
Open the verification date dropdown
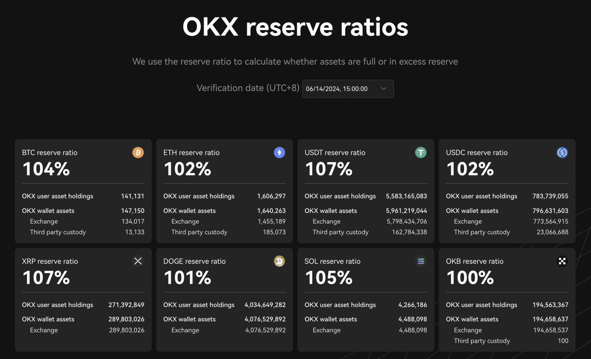click(x=347, y=89)
